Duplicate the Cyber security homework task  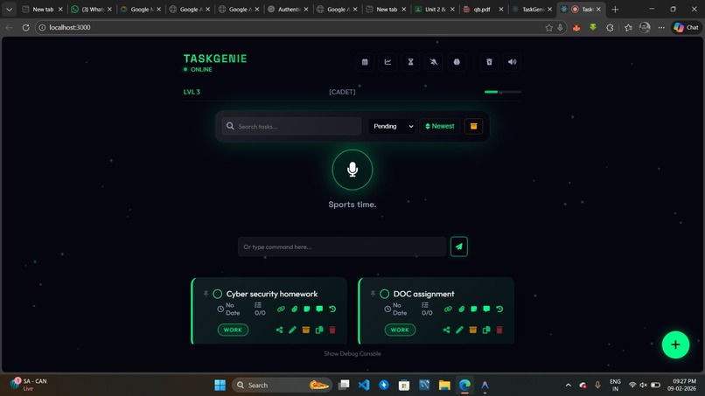(x=319, y=330)
